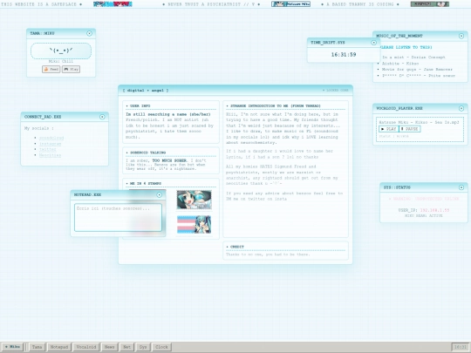Click the Vocaloid track filename text
The width and height of the screenshot is (471, 353).
click(419, 123)
